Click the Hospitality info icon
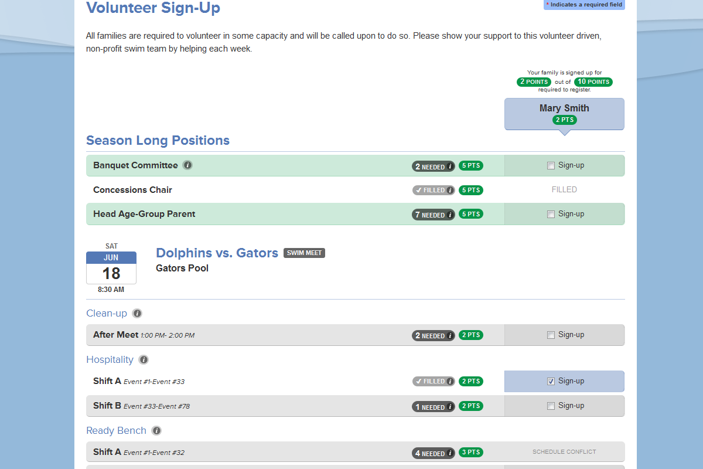Image resolution: width=703 pixels, height=469 pixels. click(144, 359)
